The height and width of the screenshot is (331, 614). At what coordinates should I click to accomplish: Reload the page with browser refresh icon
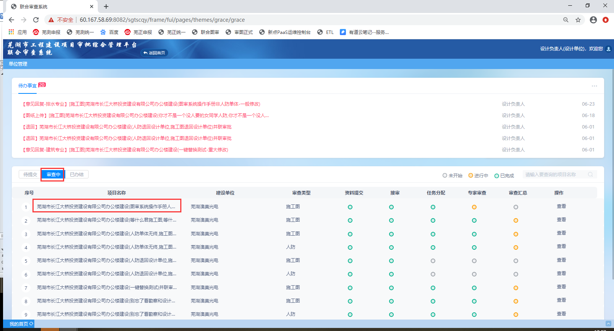click(36, 20)
